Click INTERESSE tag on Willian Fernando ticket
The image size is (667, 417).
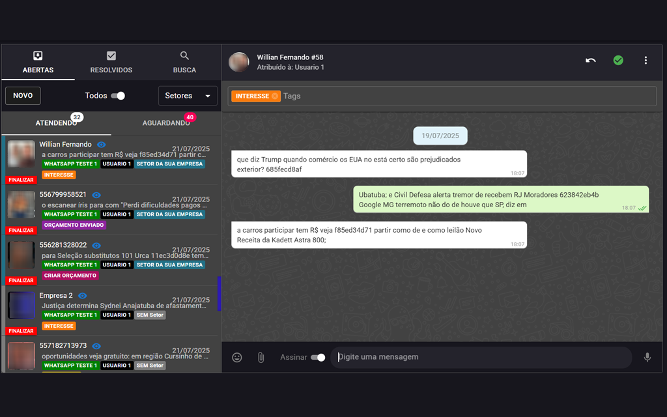click(x=59, y=175)
